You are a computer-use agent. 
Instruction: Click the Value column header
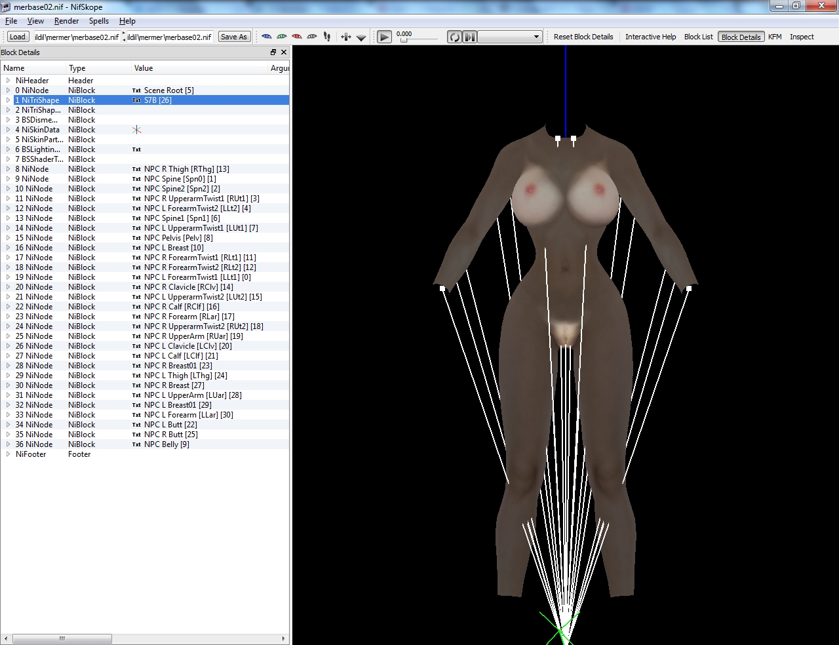click(199, 68)
